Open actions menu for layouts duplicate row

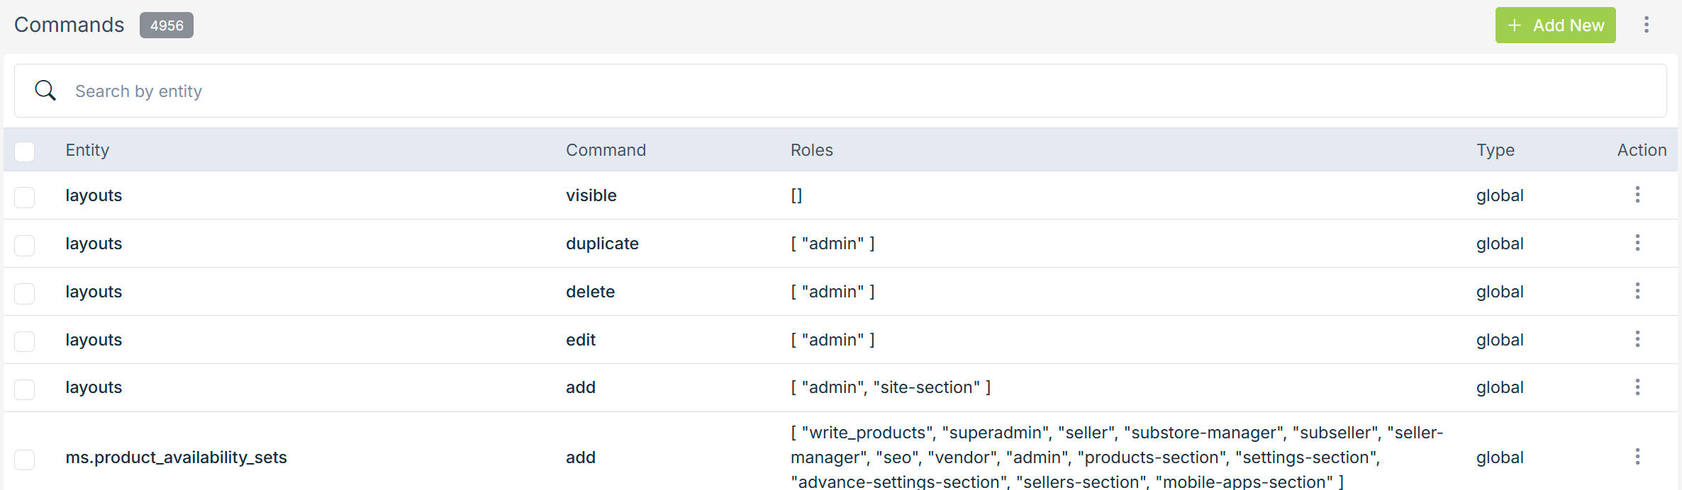pyautogui.click(x=1637, y=243)
